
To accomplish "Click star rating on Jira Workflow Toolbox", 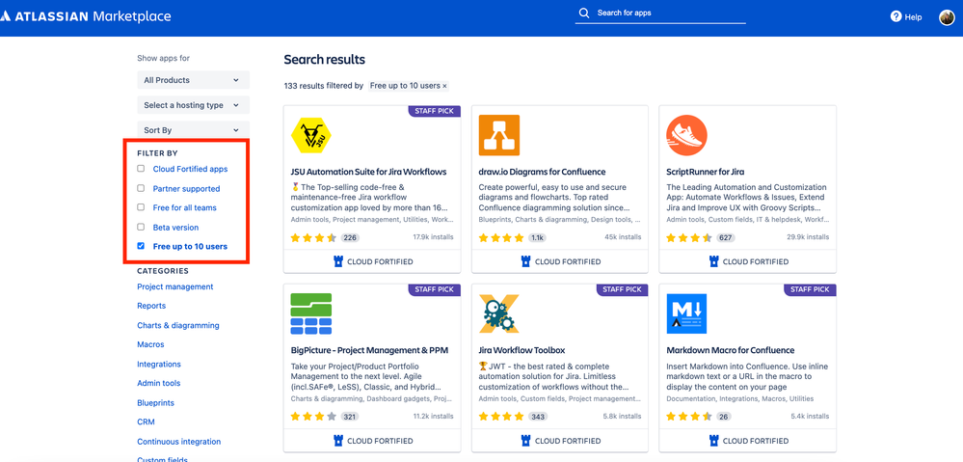I will point(501,417).
